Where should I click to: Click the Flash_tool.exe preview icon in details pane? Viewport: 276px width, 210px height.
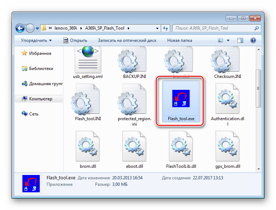click(x=31, y=184)
